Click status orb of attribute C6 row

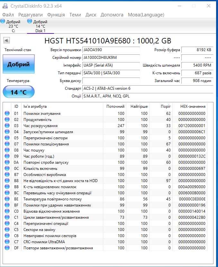click(x=7, y=236)
